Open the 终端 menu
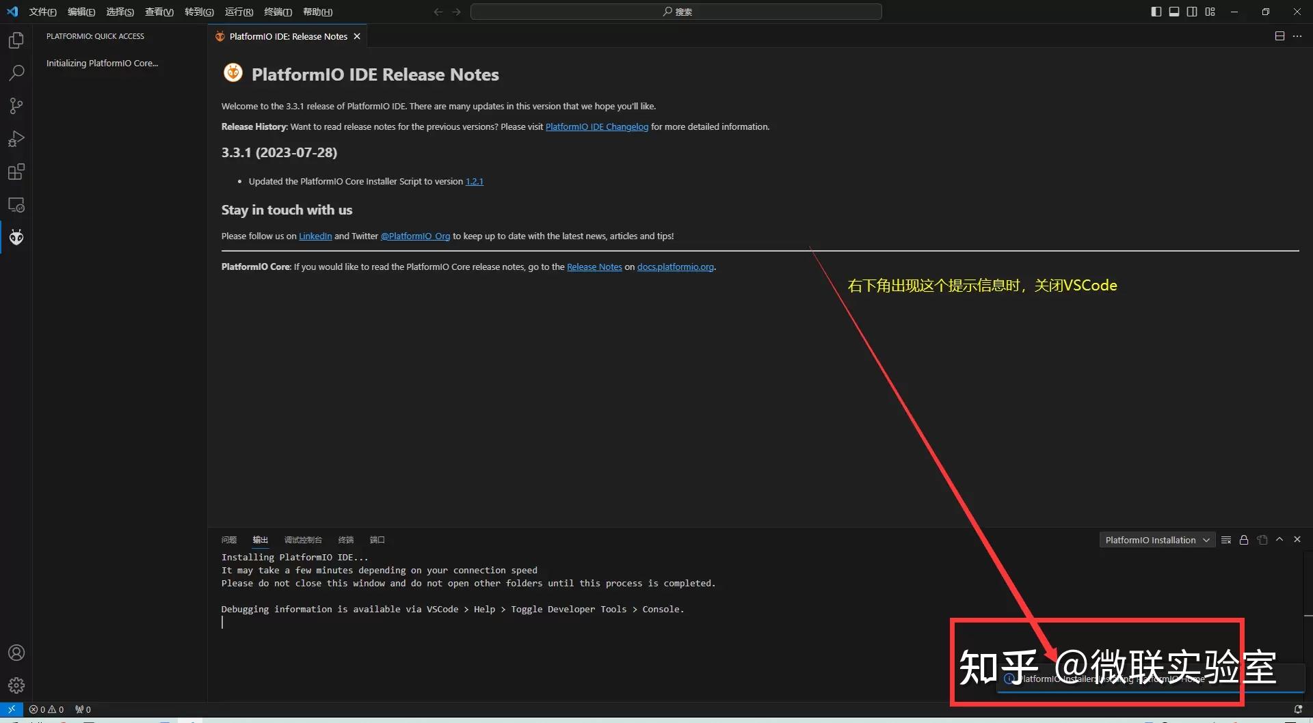 (x=278, y=12)
